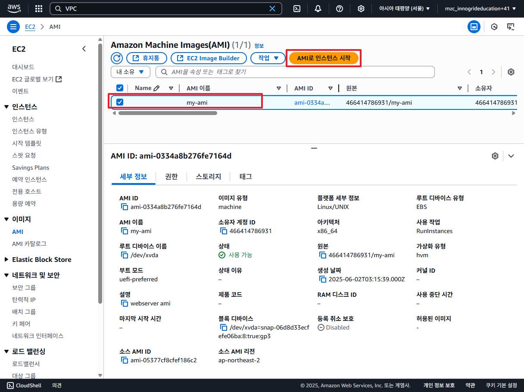
Task: Open 인스턴스 유형 in the sidebar
Action: [x=29, y=131]
